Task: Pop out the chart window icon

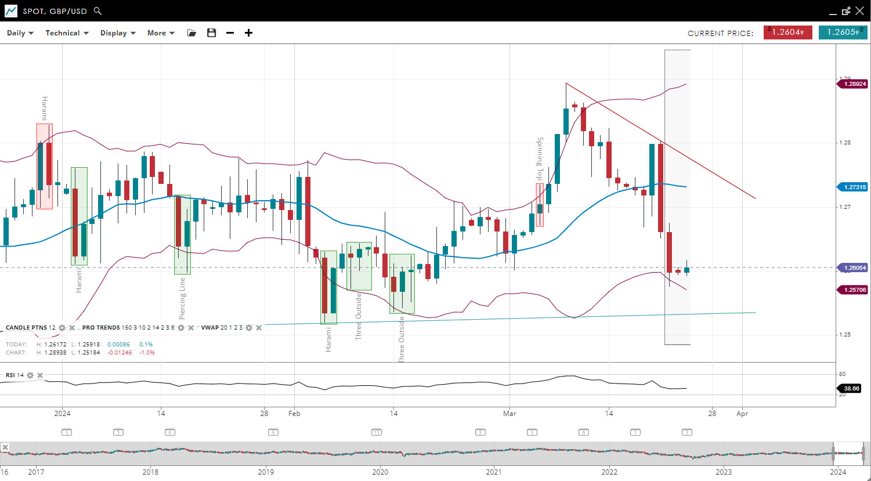Action: (x=846, y=11)
